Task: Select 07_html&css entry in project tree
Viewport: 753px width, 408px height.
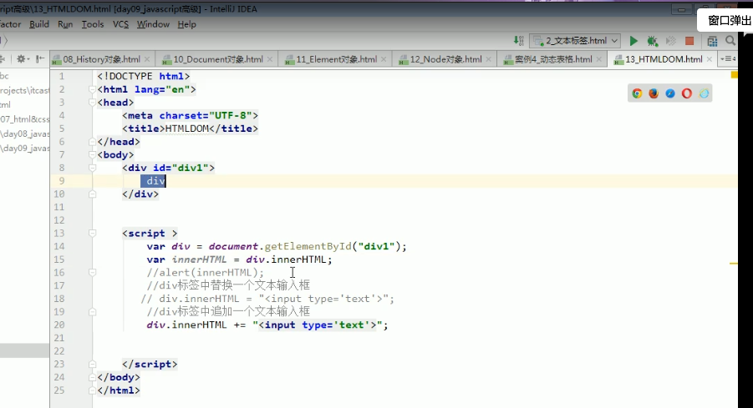Action: pos(25,119)
